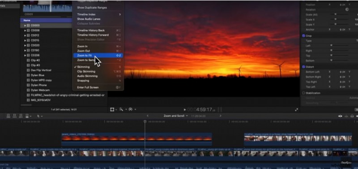
Task: Select the Zoom In menu entry
Action: coord(98,47)
